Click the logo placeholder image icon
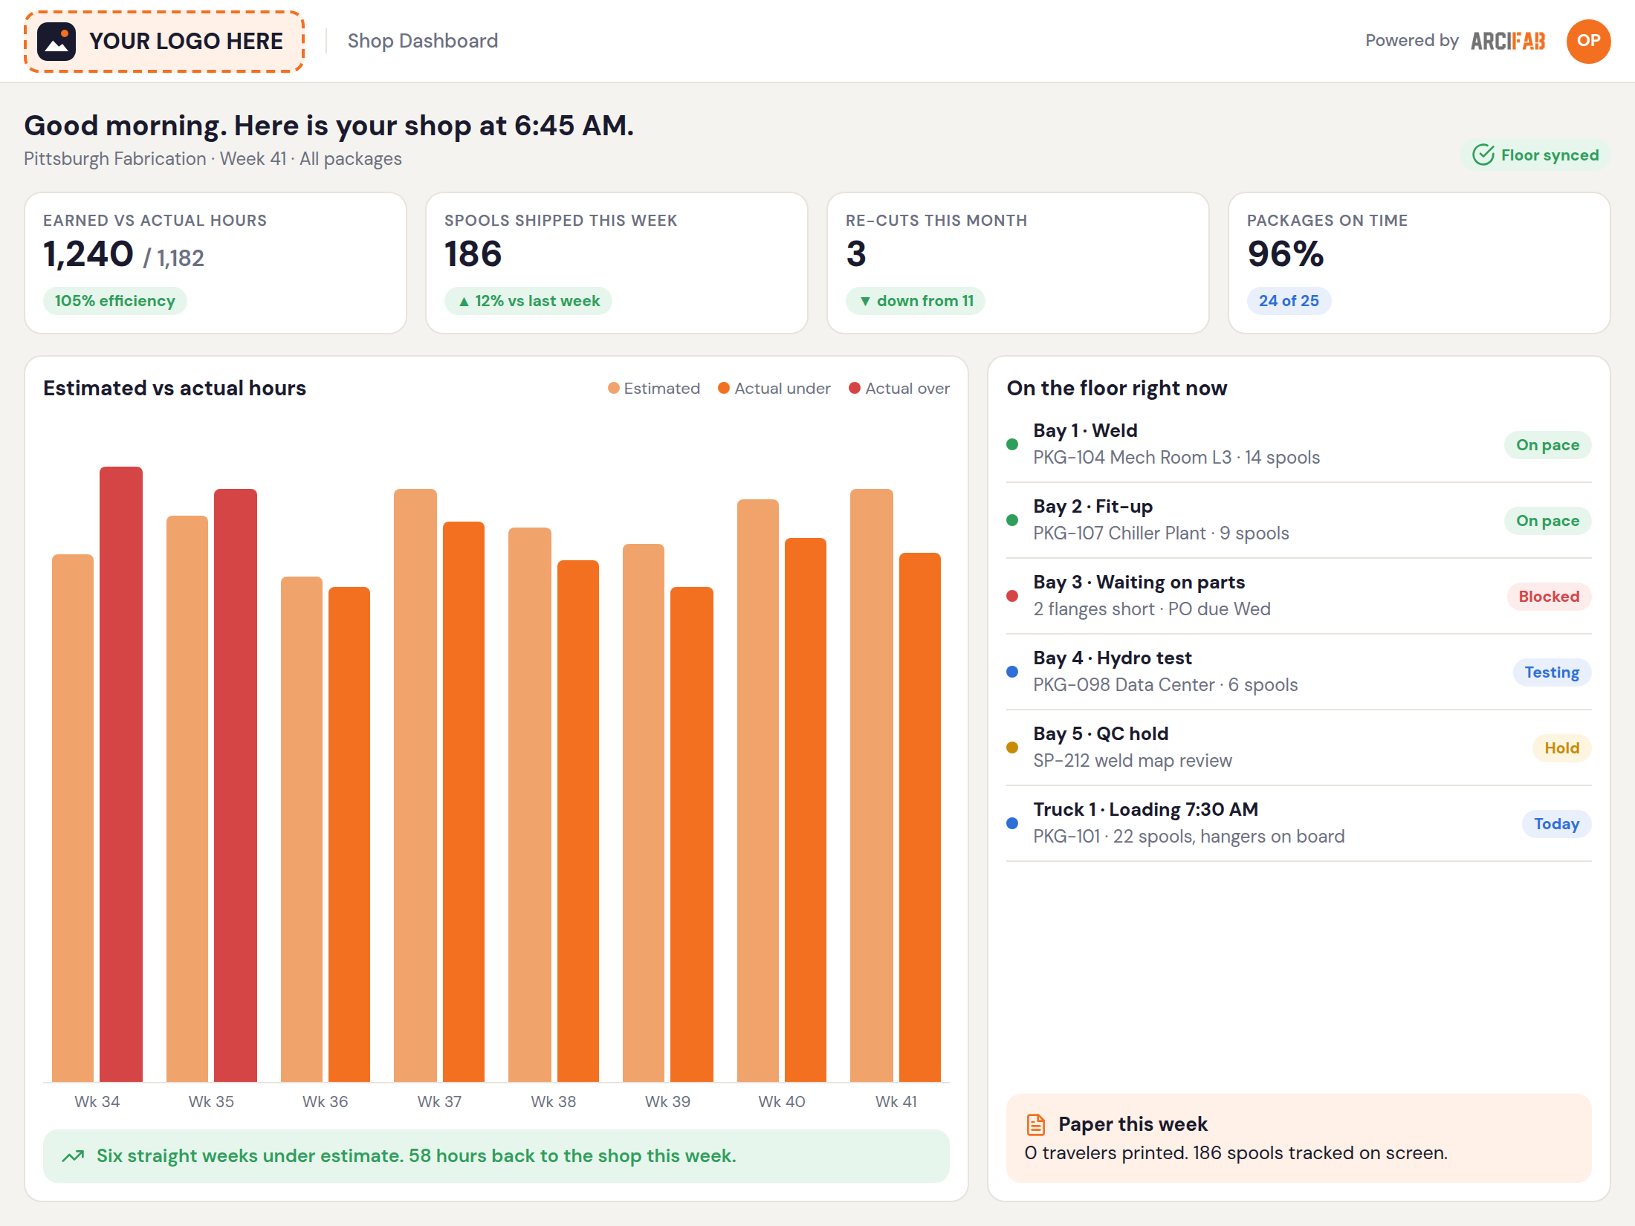The image size is (1635, 1226). coord(56,41)
